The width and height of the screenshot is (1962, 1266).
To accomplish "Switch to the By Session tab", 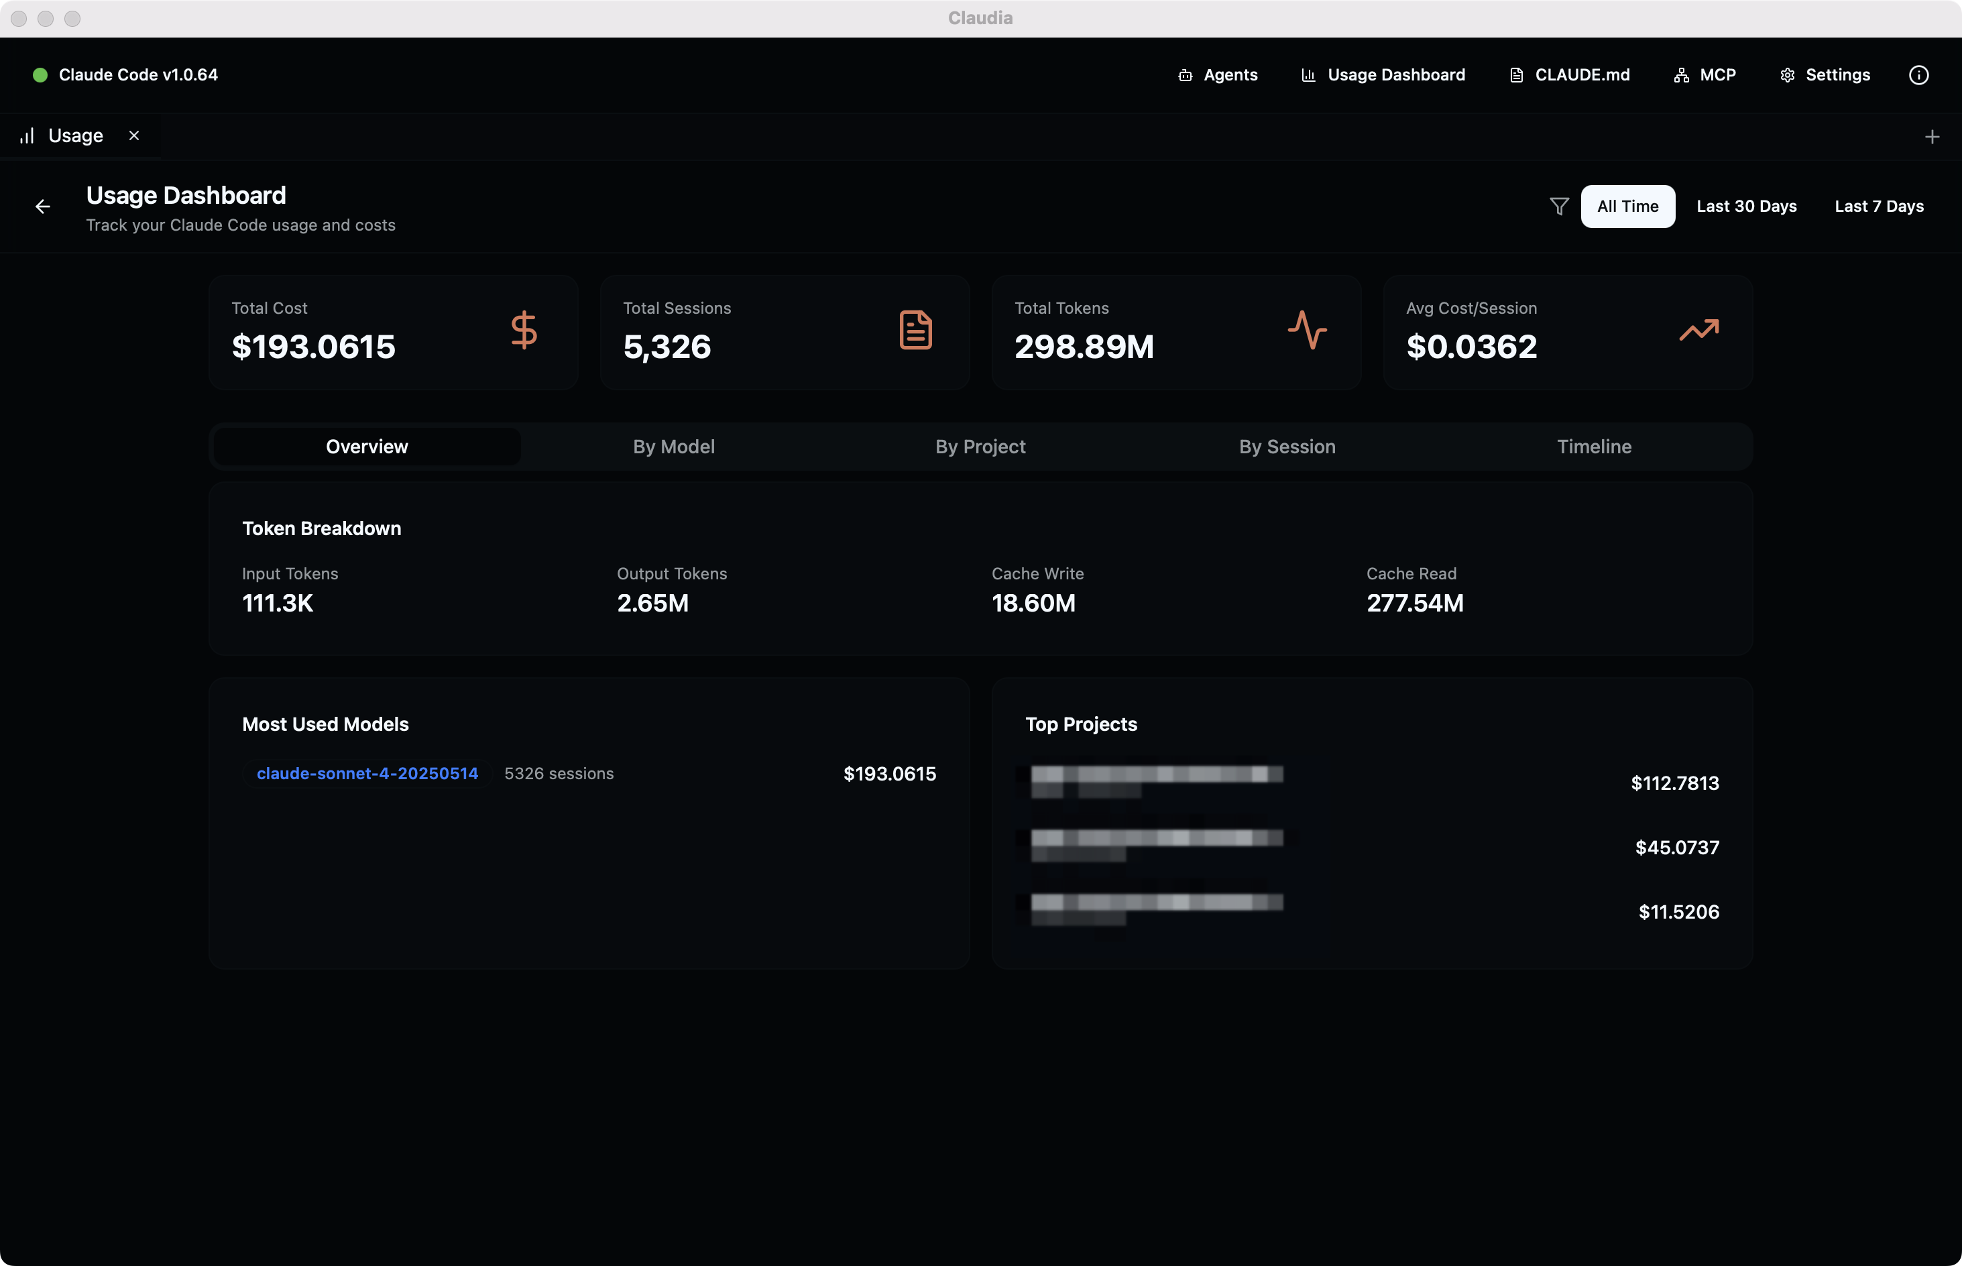I will pos(1287,447).
